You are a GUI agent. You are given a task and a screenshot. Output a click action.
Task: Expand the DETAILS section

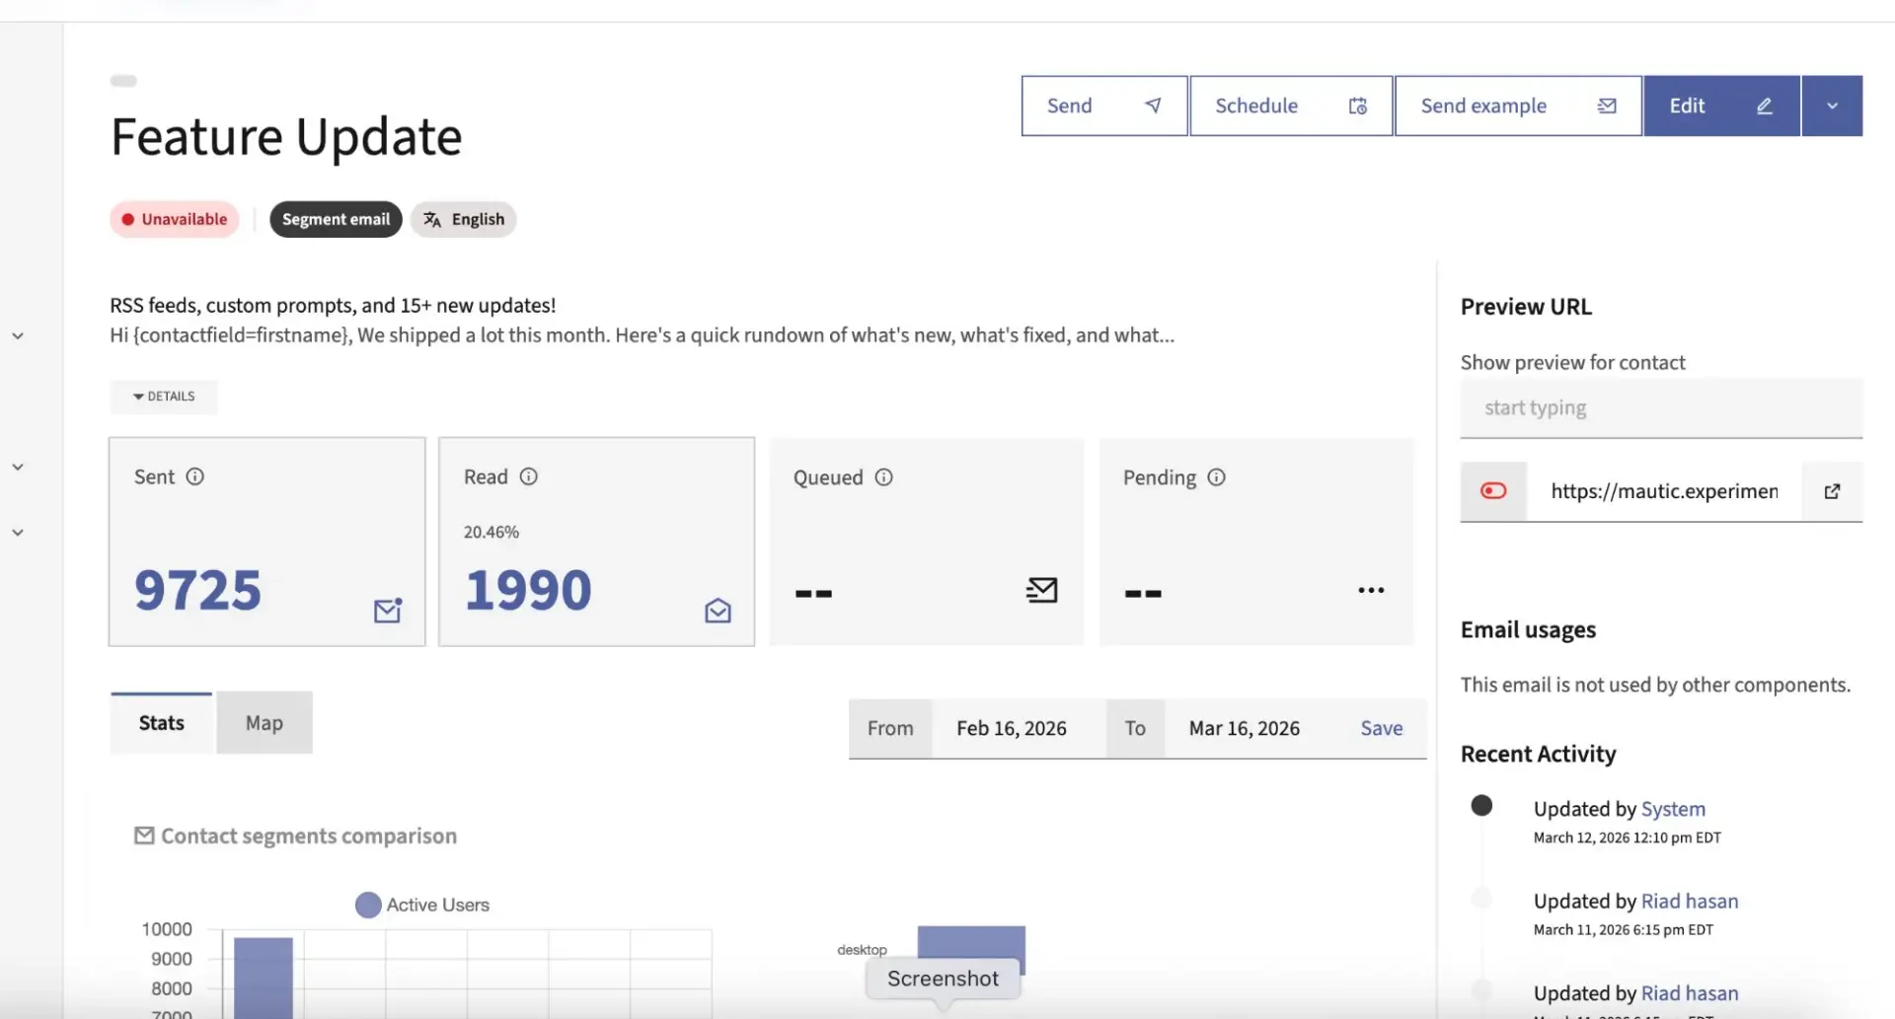pos(164,397)
